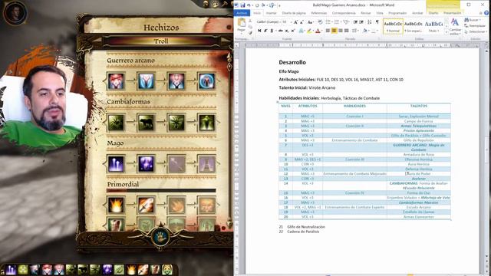Trigger the black bear quickbar skill
The height and width of the screenshot is (276, 491).
point(83,269)
